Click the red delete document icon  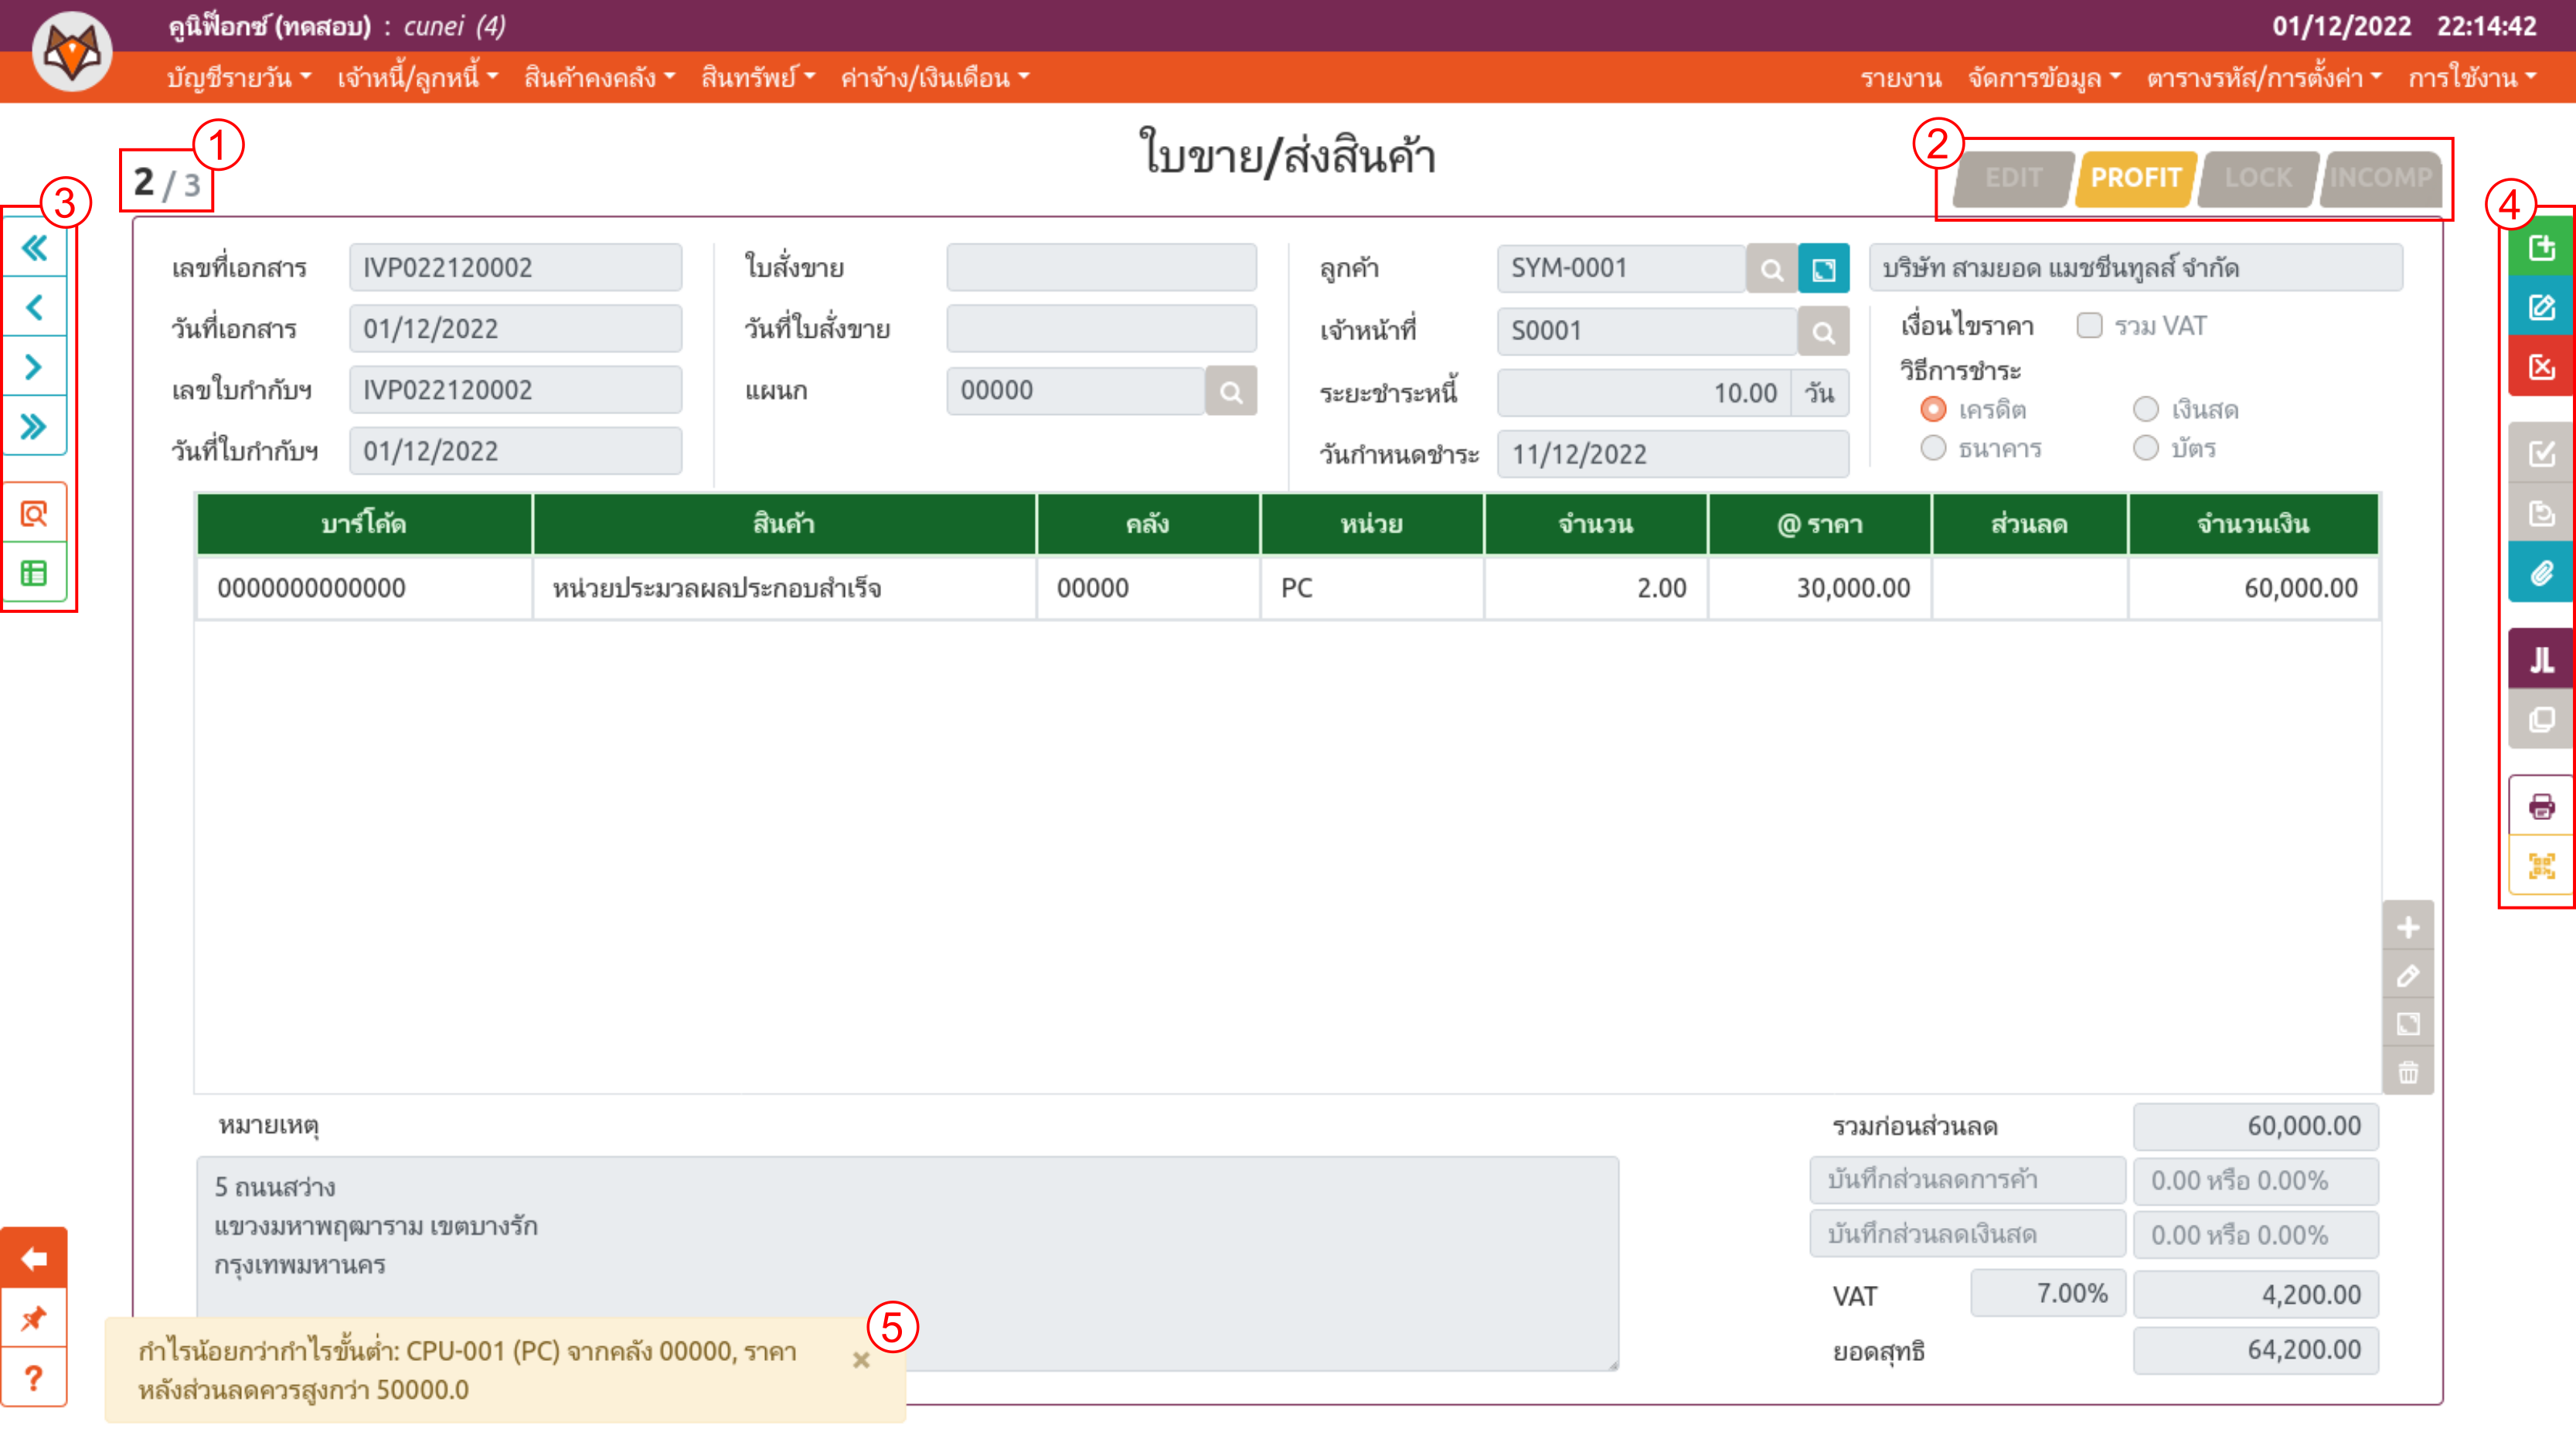pyautogui.click(x=2541, y=367)
